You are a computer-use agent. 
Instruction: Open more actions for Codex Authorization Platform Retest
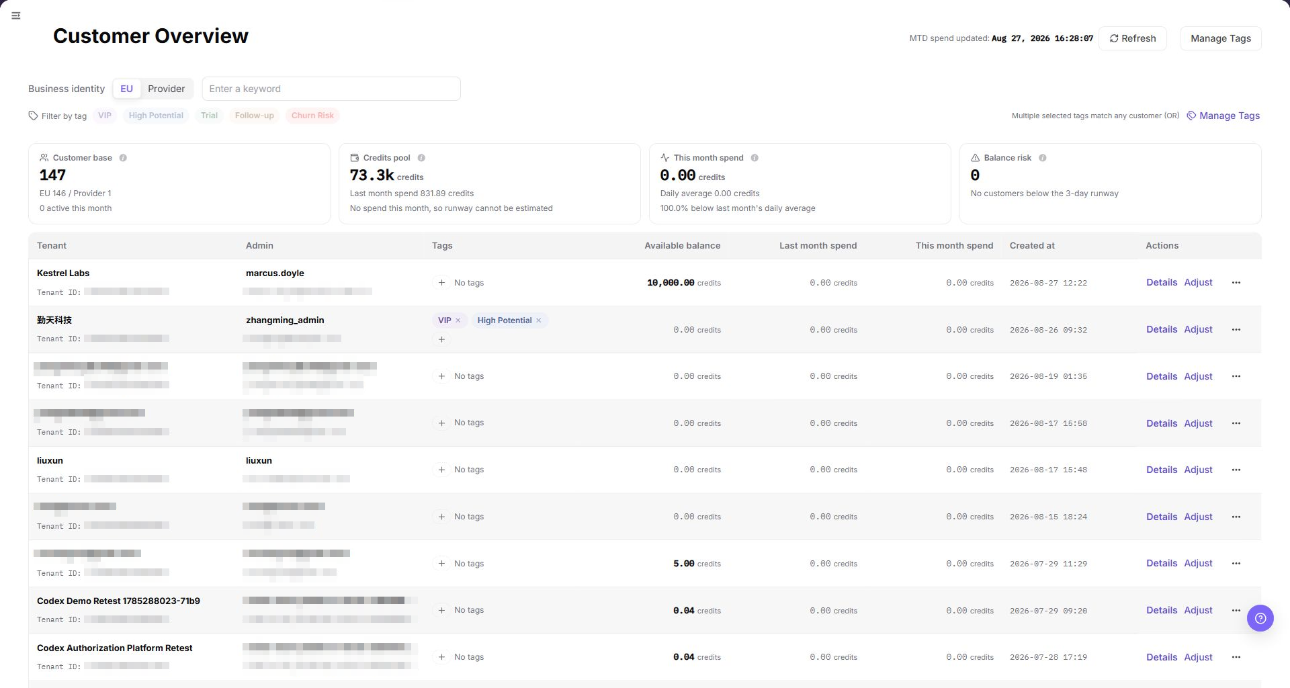tap(1236, 657)
